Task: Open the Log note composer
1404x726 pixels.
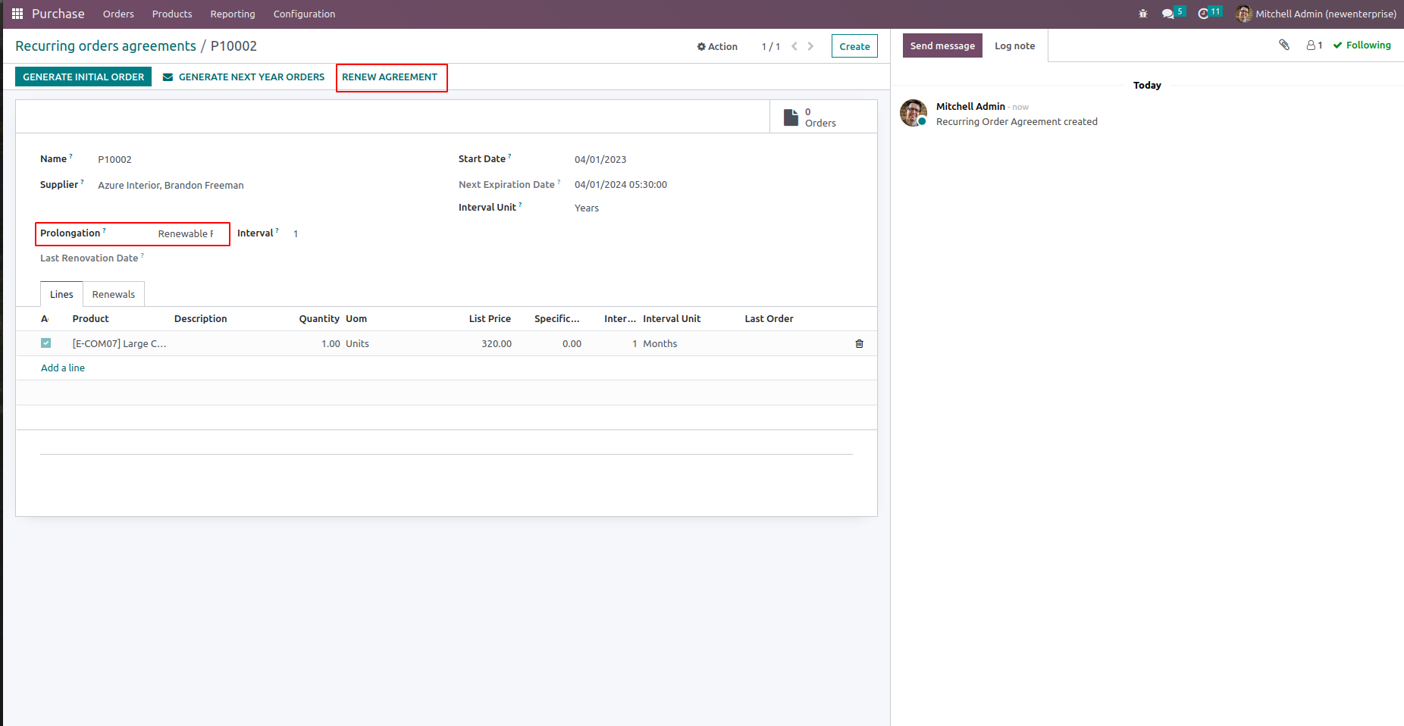Action: 1014,45
